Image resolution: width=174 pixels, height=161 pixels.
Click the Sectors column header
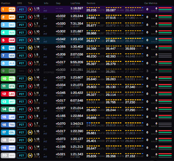91,3
